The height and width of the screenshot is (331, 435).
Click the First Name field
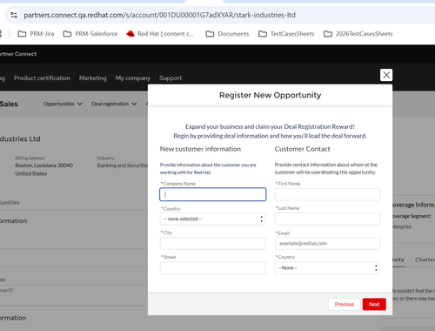[x=327, y=194]
